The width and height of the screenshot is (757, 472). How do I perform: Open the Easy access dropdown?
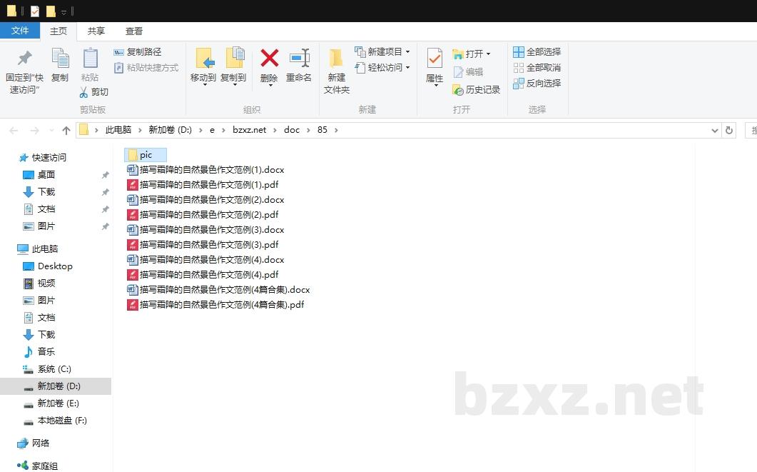[x=407, y=68]
